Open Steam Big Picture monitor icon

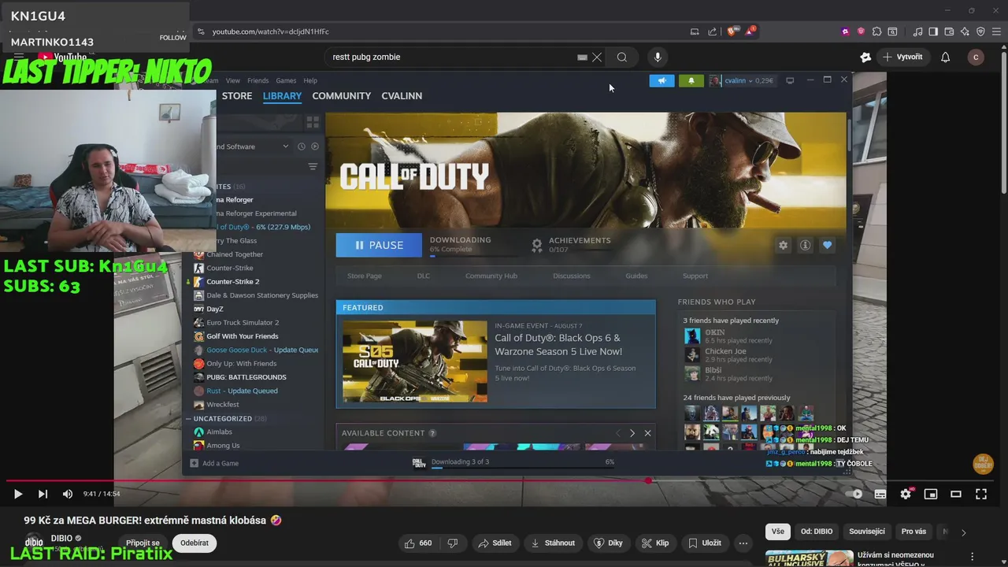(790, 80)
